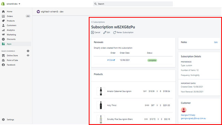Click Amator Cabernet Sauvignon bottle thumbnail
This screenshot has width=222, height=125.
(x=101, y=91)
